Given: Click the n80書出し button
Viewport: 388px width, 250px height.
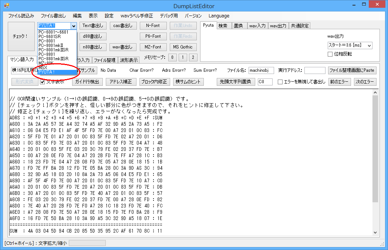Looking at the screenshot, I should pyautogui.click(x=93, y=47).
